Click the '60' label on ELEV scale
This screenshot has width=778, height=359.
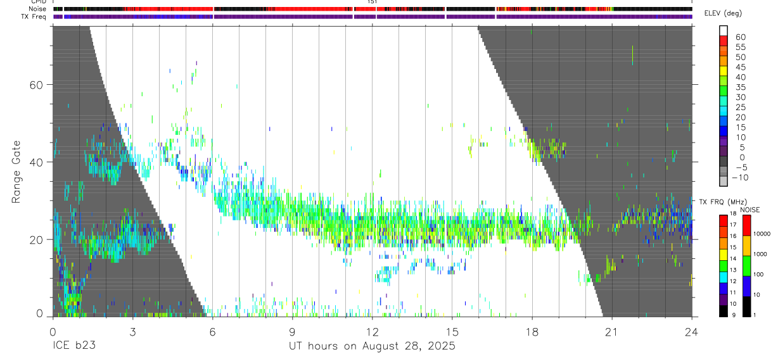tap(741, 37)
